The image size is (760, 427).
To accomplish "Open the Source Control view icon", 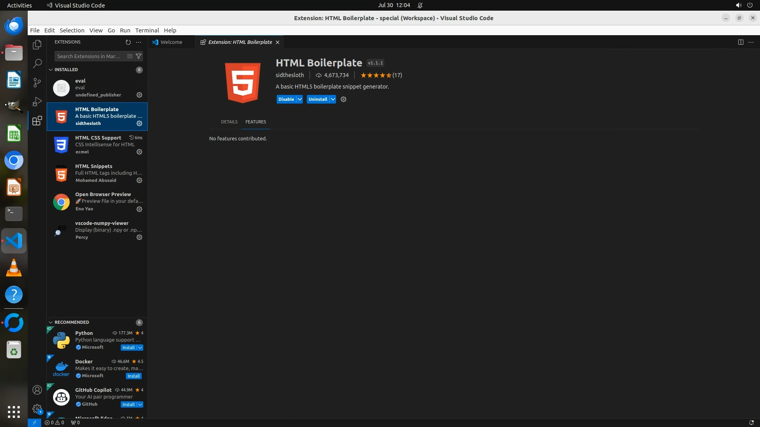I will 37,82.
